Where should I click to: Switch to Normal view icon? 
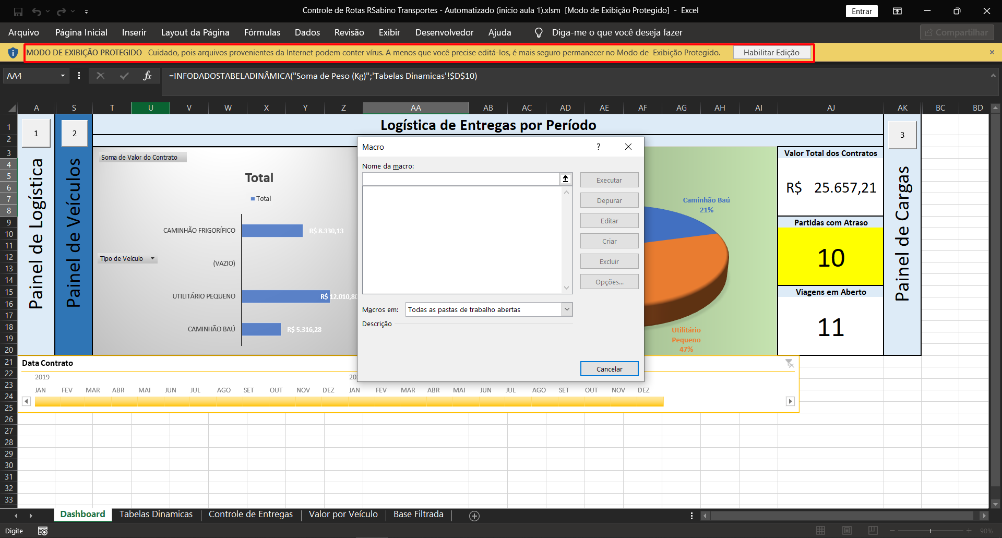(820, 531)
